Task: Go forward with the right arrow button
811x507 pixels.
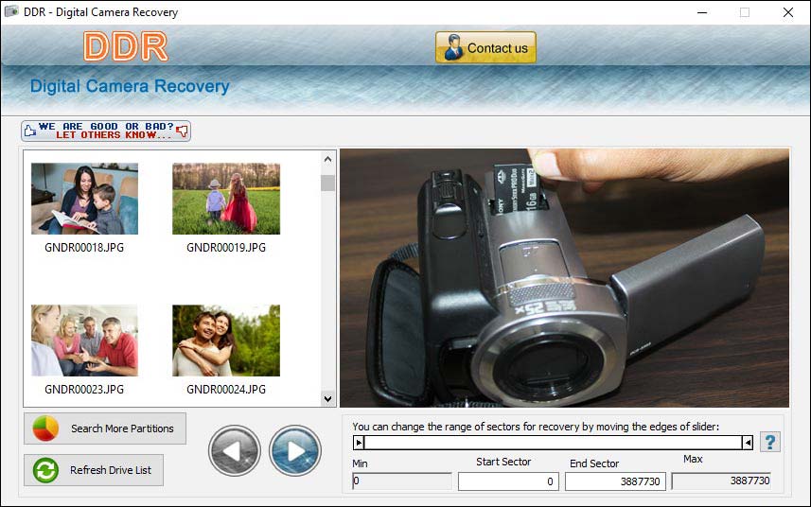Action: pyautogui.click(x=295, y=451)
